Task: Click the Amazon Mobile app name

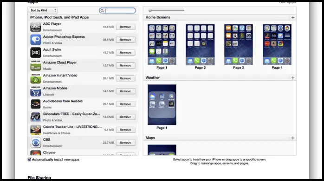Action: (x=55, y=88)
